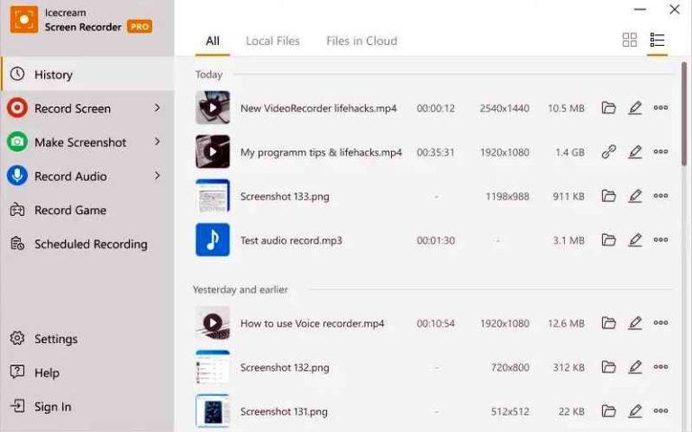
Task: Switch to Files in Cloud tab
Action: 361,40
